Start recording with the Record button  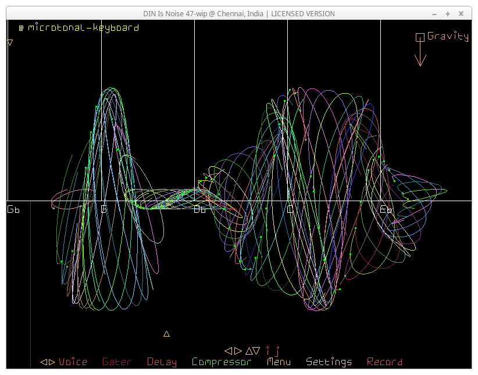[384, 362]
